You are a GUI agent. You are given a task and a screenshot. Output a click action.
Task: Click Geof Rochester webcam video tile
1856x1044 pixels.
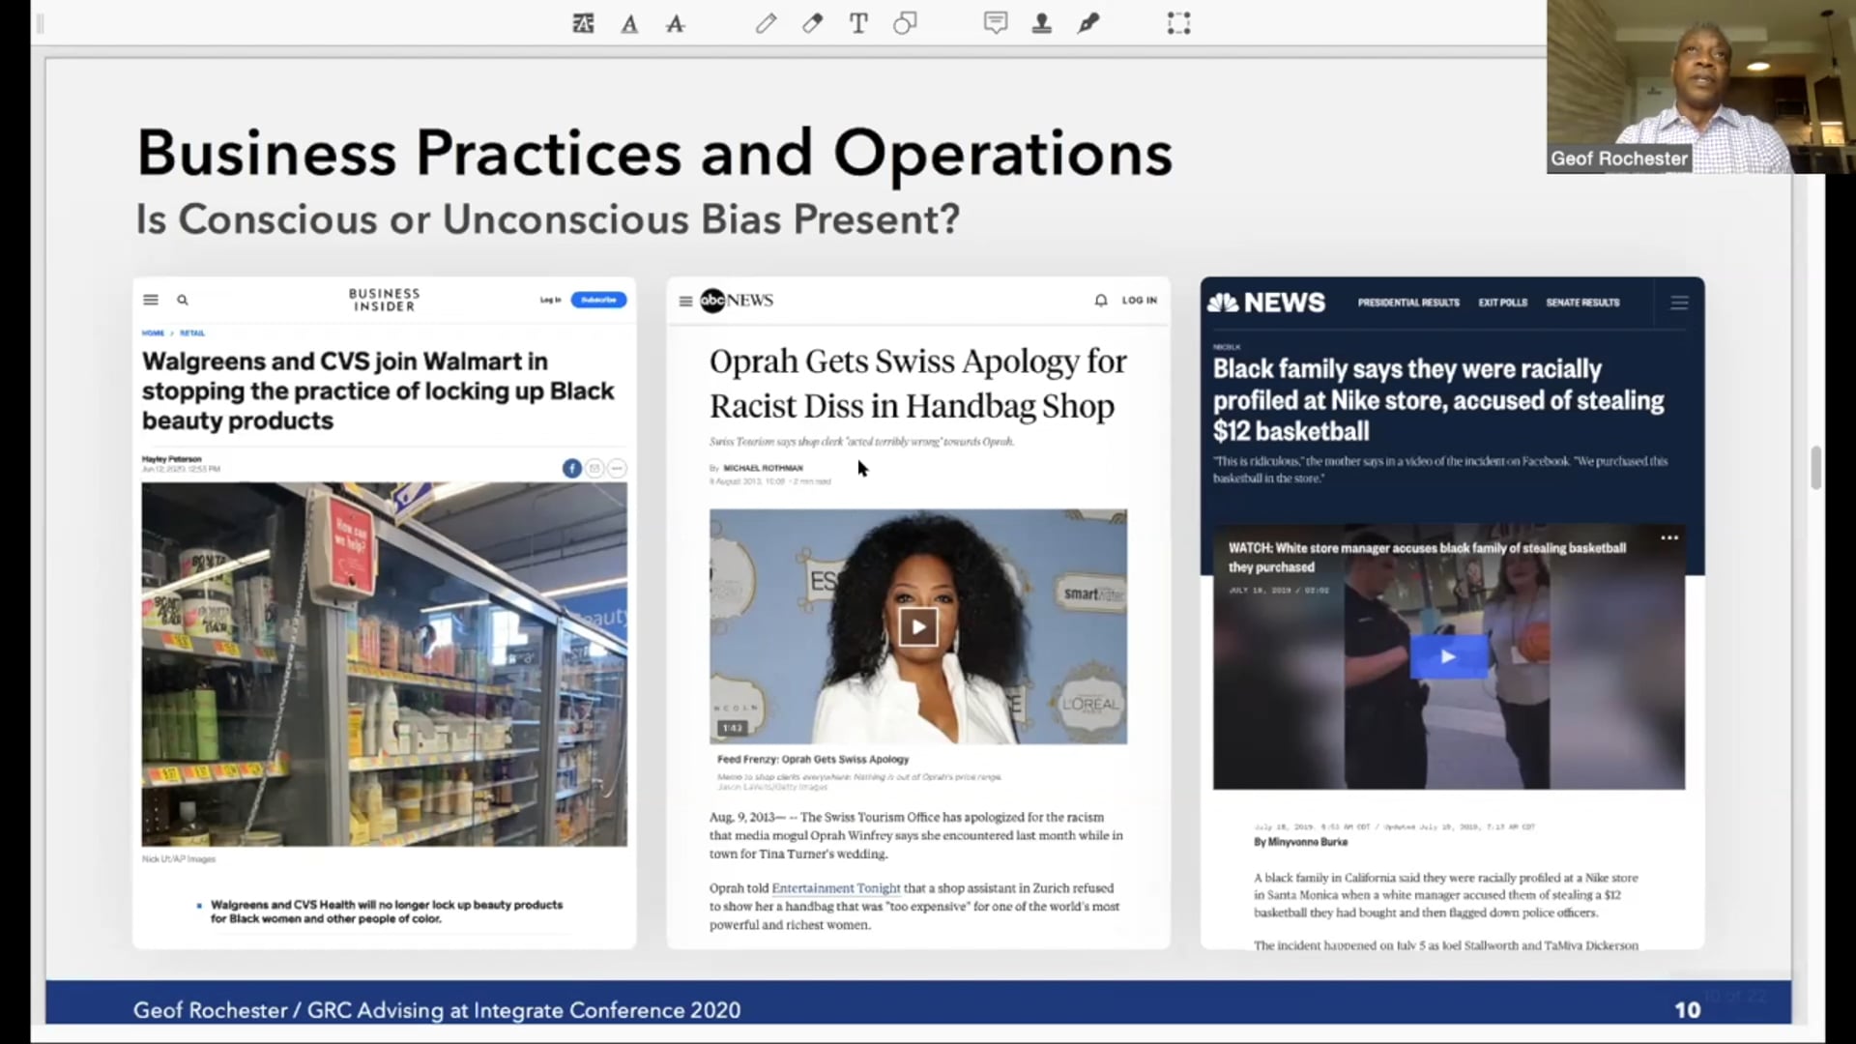(1701, 87)
